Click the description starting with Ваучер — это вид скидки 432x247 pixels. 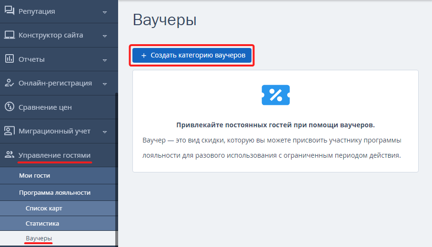click(271, 148)
